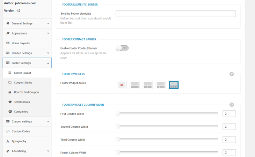The image size is (255, 157).
Task: Go to the Coupon Status sub-item
Action: tap(23, 83)
